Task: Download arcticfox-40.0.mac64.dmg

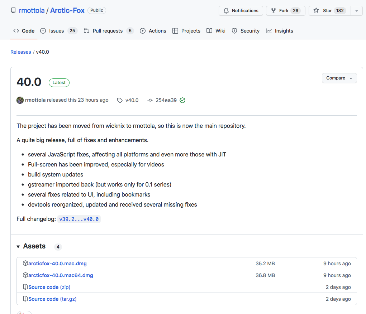Action: pyautogui.click(x=61, y=275)
